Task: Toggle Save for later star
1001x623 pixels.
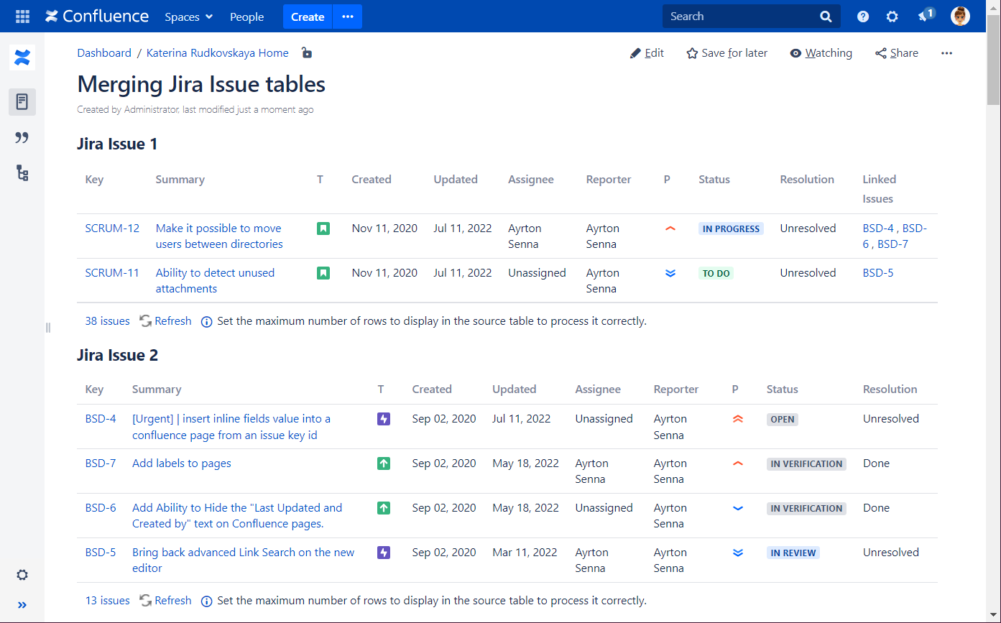Action: click(x=726, y=53)
